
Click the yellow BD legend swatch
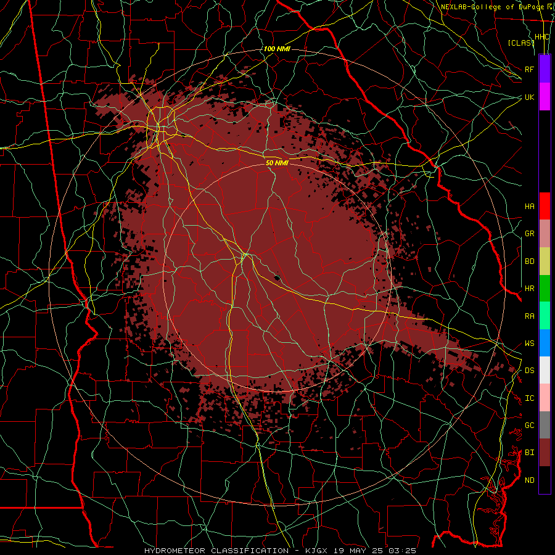(545, 261)
